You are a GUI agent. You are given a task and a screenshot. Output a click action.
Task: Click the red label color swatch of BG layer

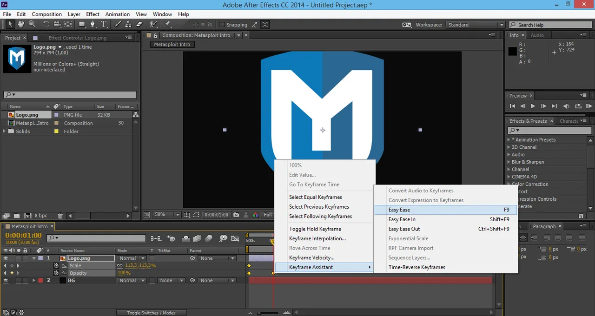(x=40, y=281)
